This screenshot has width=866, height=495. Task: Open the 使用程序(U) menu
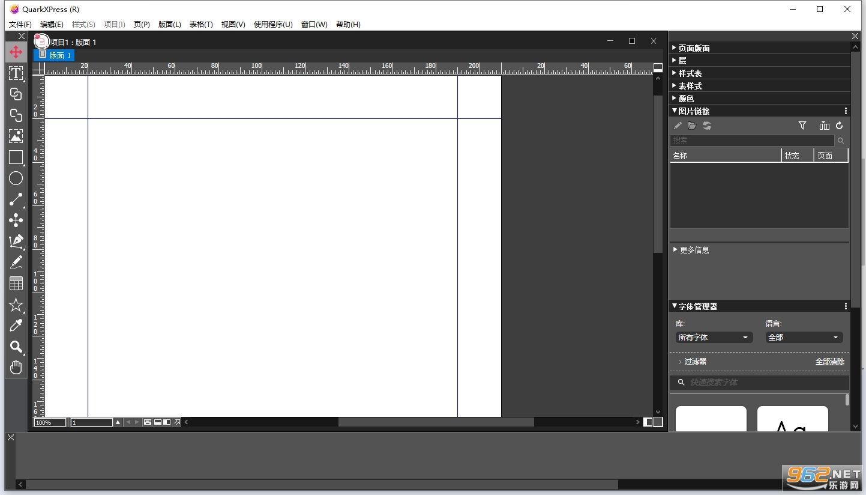[x=273, y=25]
